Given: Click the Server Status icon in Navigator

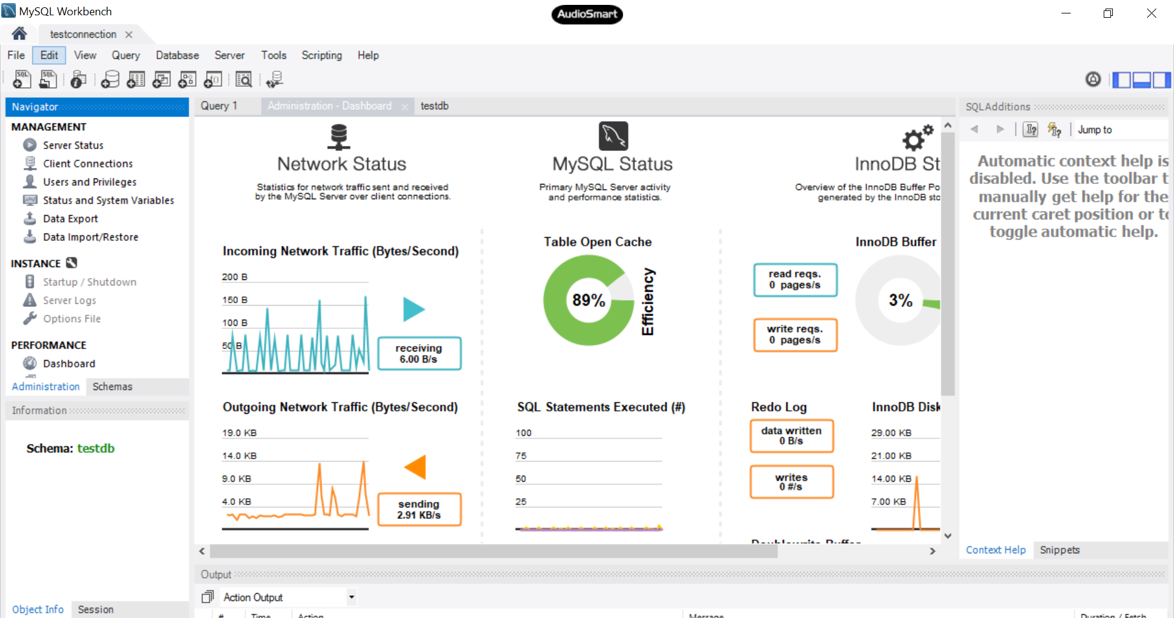Looking at the screenshot, I should click(x=30, y=145).
